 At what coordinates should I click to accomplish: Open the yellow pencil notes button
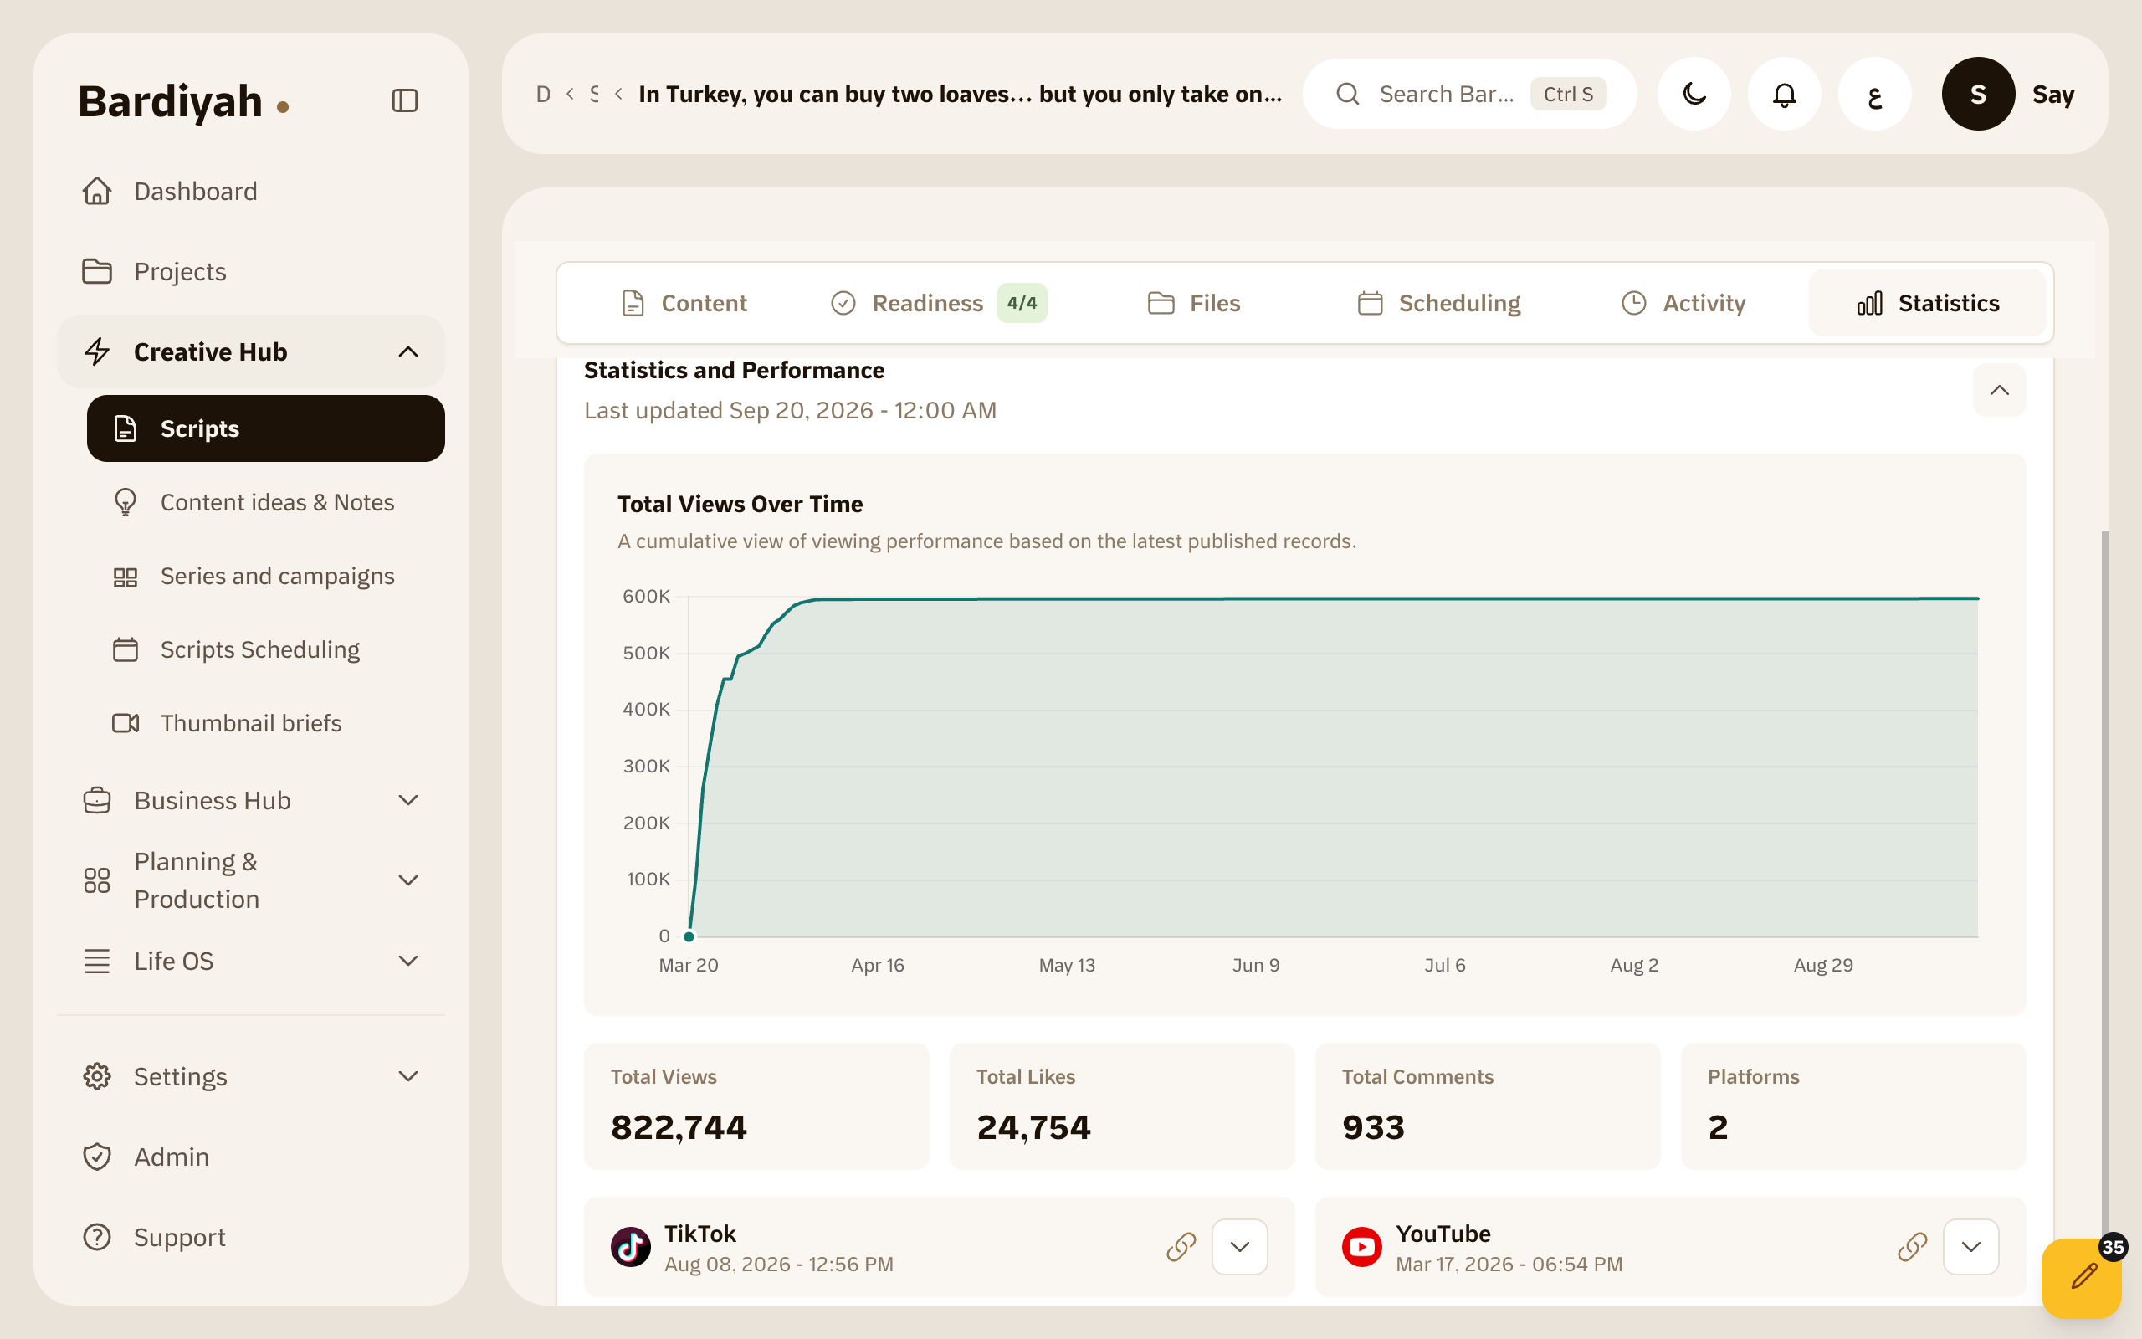click(x=2083, y=1277)
